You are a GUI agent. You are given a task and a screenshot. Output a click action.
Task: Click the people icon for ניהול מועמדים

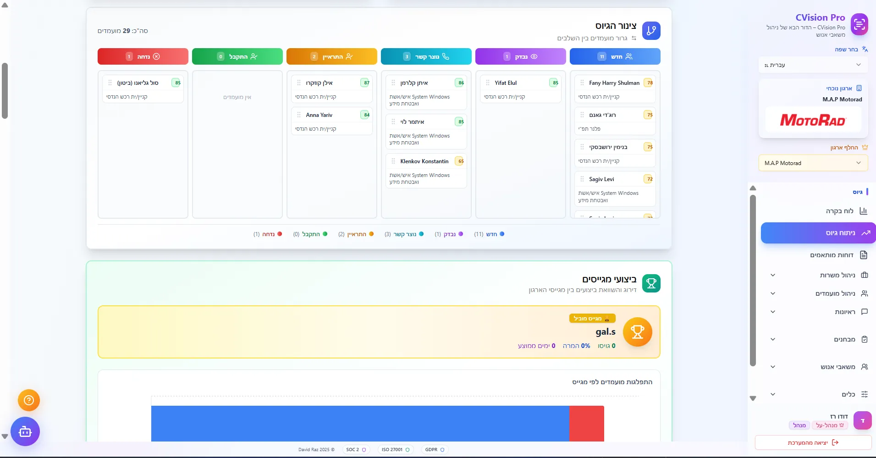point(865,293)
